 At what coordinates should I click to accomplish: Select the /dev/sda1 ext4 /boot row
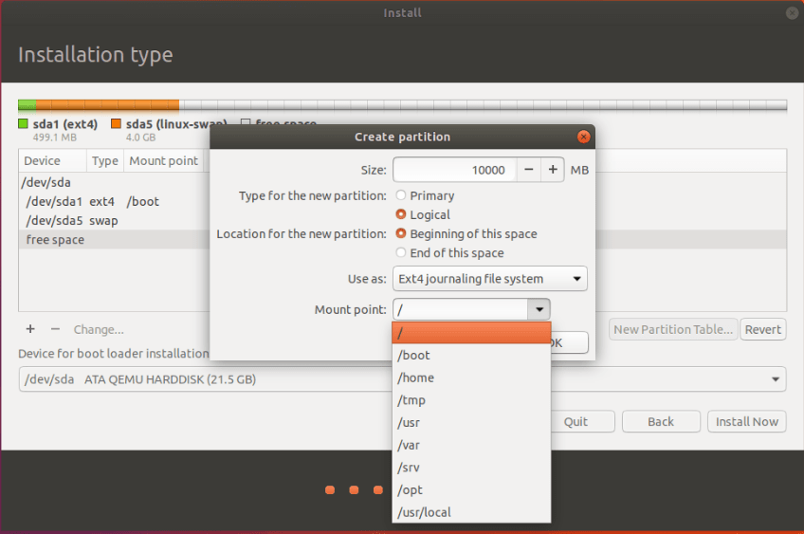pos(115,201)
